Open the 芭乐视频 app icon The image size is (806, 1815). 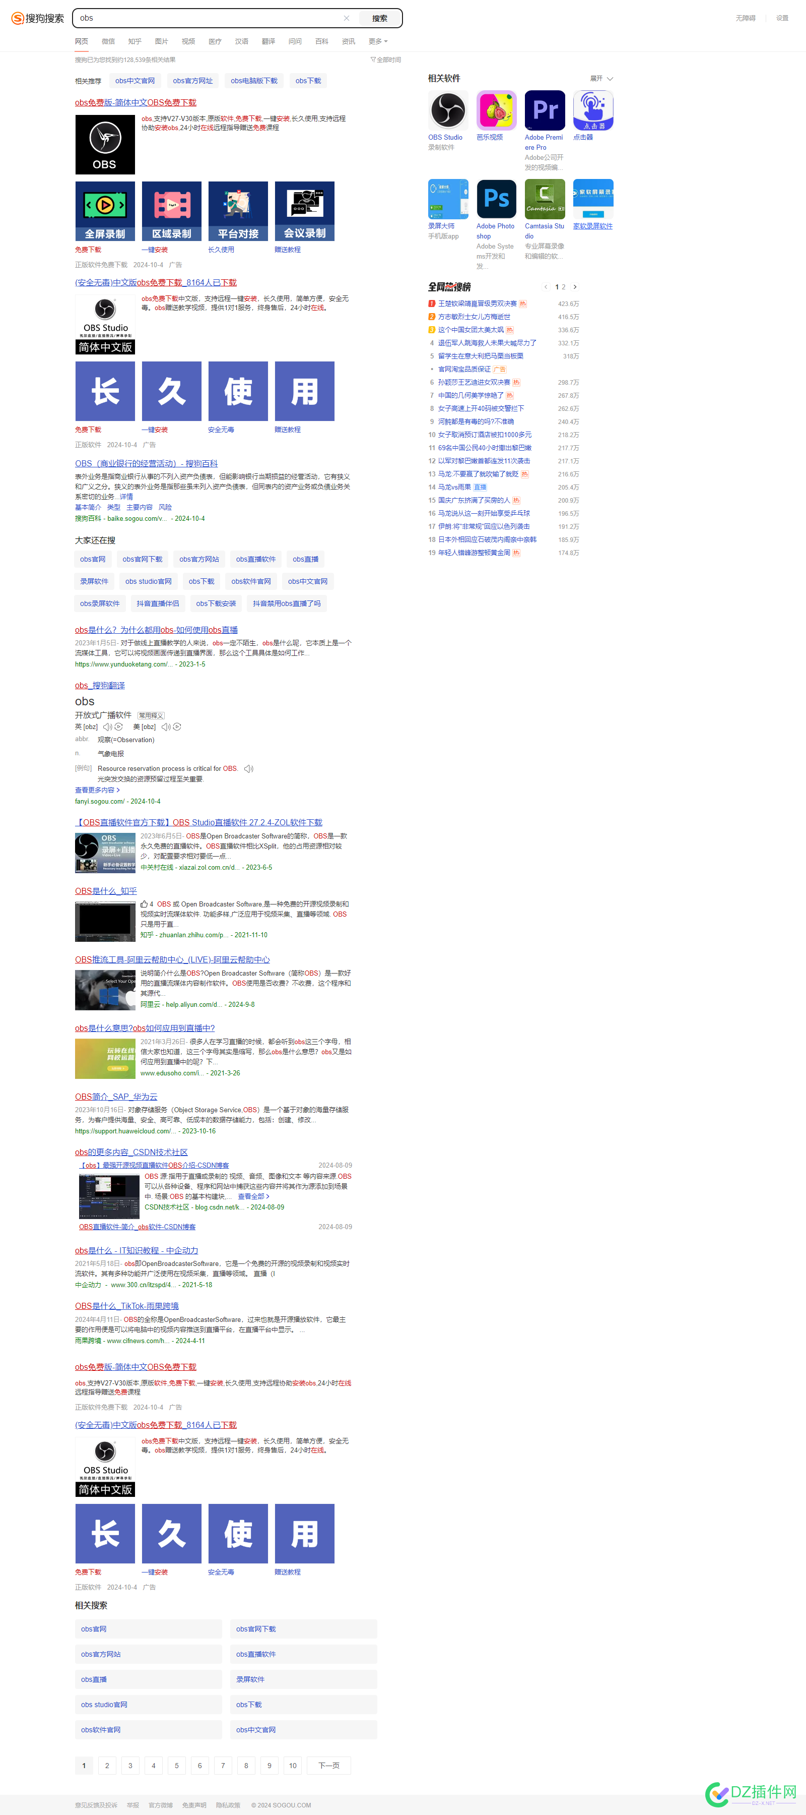pyautogui.click(x=496, y=110)
